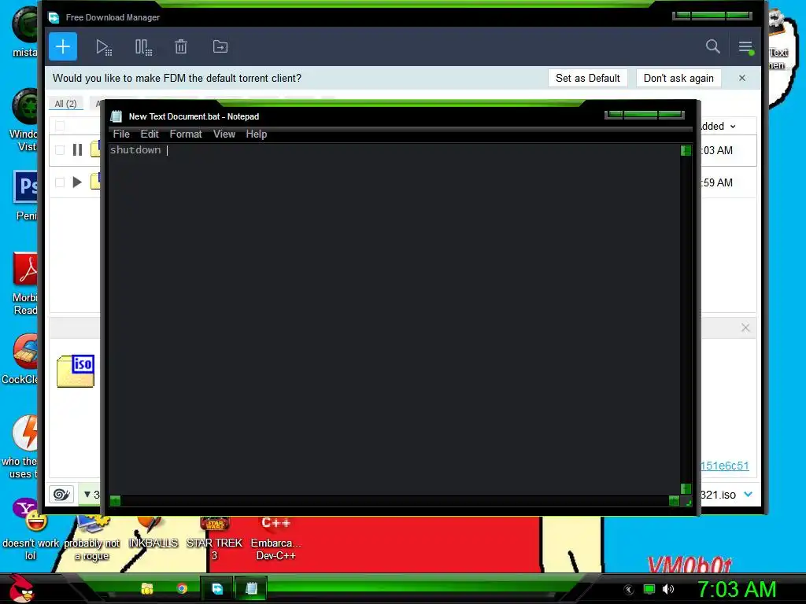806x604 pixels.
Task: Open the FDM hamburger main menu
Action: click(x=745, y=46)
